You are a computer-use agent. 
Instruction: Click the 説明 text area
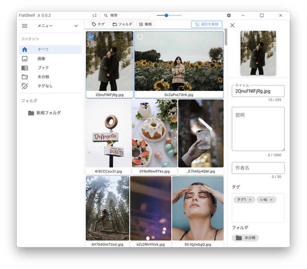point(258,129)
